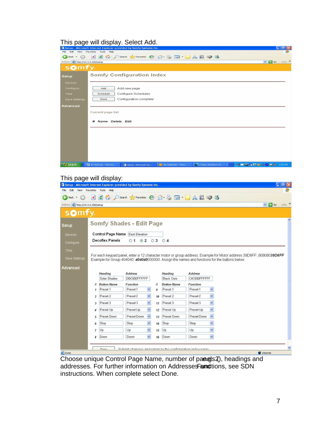
Task: Click the Search magnifier in the upper browser toolbar
Action: pos(116,57)
